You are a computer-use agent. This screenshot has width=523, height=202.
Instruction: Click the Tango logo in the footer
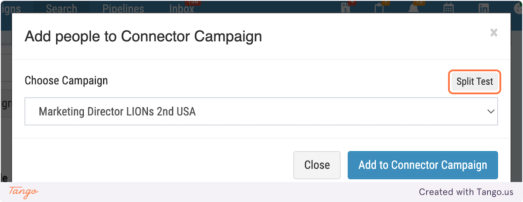(24, 192)
